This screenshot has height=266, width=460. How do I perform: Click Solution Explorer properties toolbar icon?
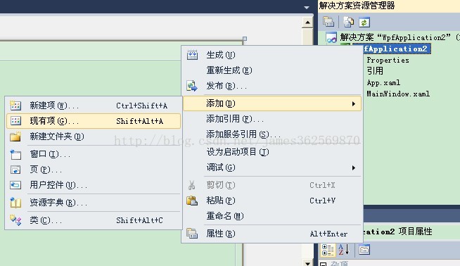(x=328, y=22)
